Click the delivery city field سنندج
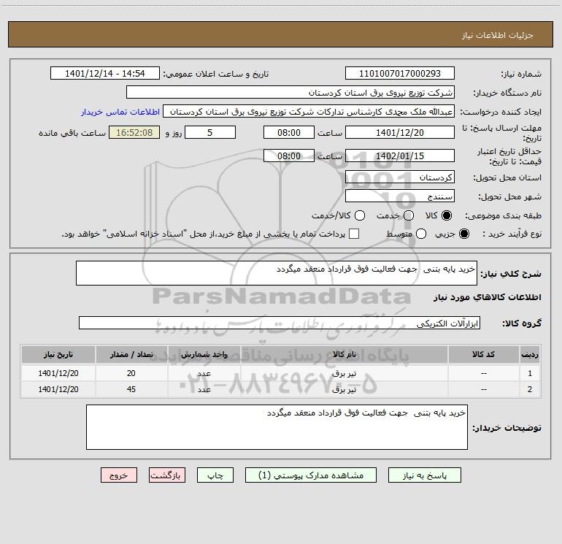 [400, 196]
